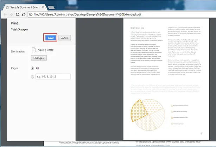Select the custom page range radio button
216x147 pixels.
[x=32, y=77]
